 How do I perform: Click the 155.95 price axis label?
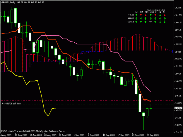tap(178, 44)
